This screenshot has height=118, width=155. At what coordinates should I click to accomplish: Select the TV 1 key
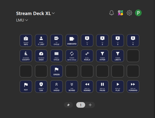pos(87,40)
